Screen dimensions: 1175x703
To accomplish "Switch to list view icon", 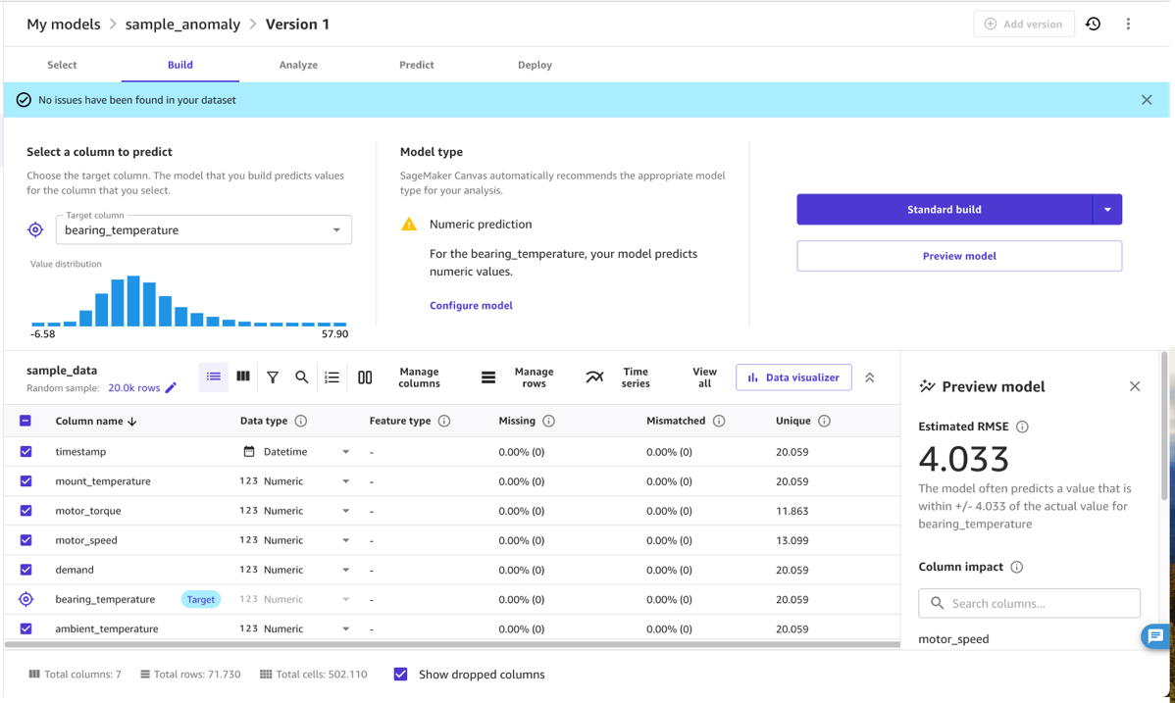I will click(x=214, y=377).
